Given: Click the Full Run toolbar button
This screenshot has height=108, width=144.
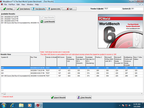Looking at the screenshot, I should coord(8,9).
